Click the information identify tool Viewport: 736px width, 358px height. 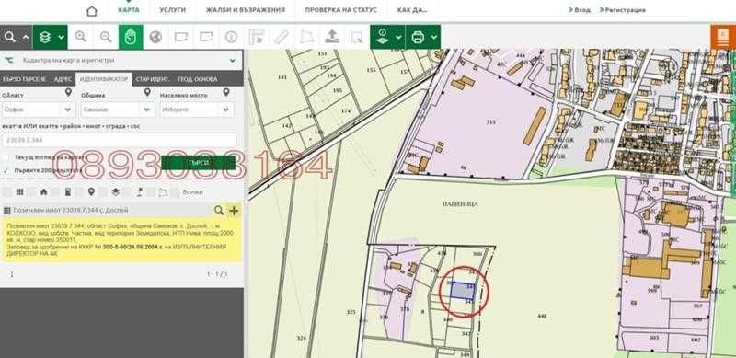(231, 37)
